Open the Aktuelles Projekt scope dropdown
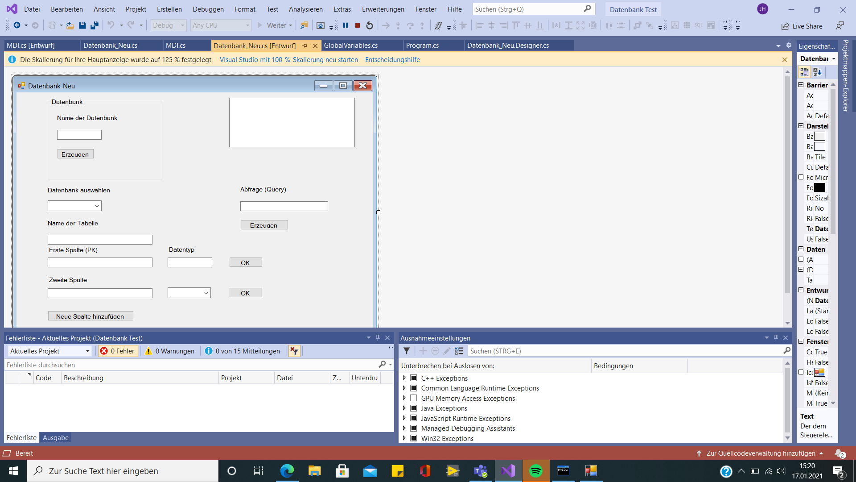 pyautogui.click(x=49, y=351)
